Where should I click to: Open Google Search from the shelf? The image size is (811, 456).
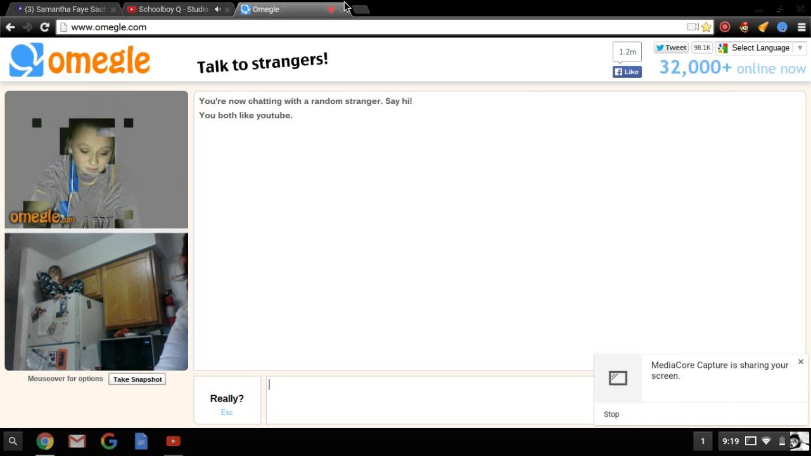click(109, 441)
